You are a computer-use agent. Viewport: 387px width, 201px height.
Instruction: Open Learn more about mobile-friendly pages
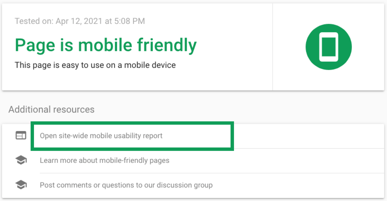coord(105,160)
